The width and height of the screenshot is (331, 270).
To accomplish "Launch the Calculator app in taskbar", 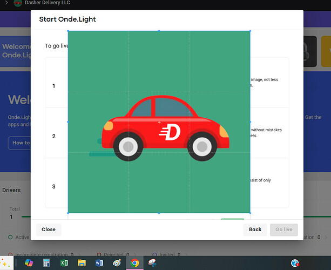I will pos(46,263).
